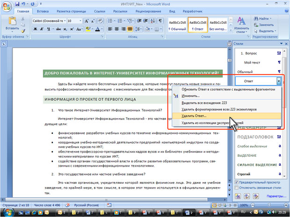Click the zoom level 100% button
The height and width of the screenshot is (217, 290).
[244, 205]
